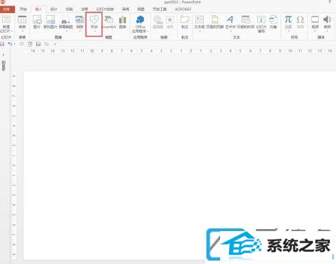Image resolution: width=336 pixels, height=264 pixels.
Task: Open Office apps (应用程序) button
Action: pos(140,24)
